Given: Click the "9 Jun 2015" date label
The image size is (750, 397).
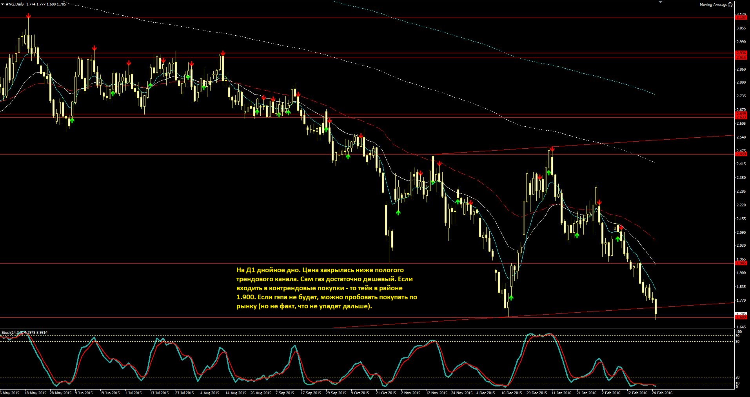Looking at the screenshot, I should click(84, 393).
